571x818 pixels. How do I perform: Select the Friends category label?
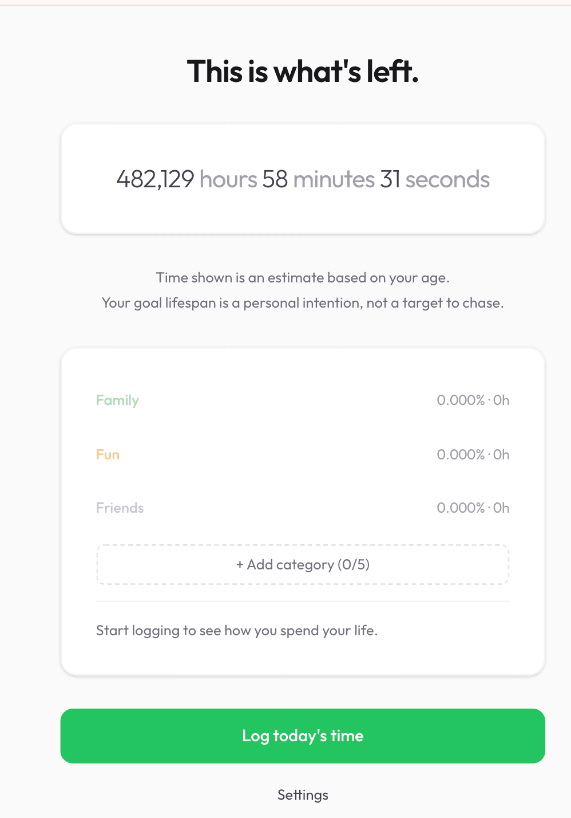120,508
